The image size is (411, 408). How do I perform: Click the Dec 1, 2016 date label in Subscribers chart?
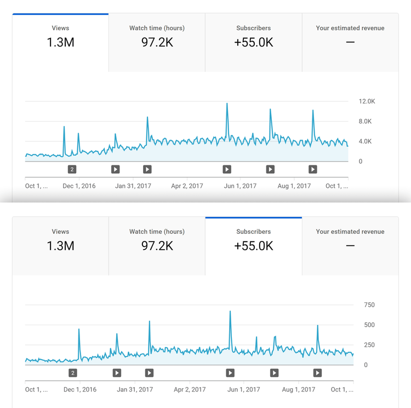pos(80,389)
